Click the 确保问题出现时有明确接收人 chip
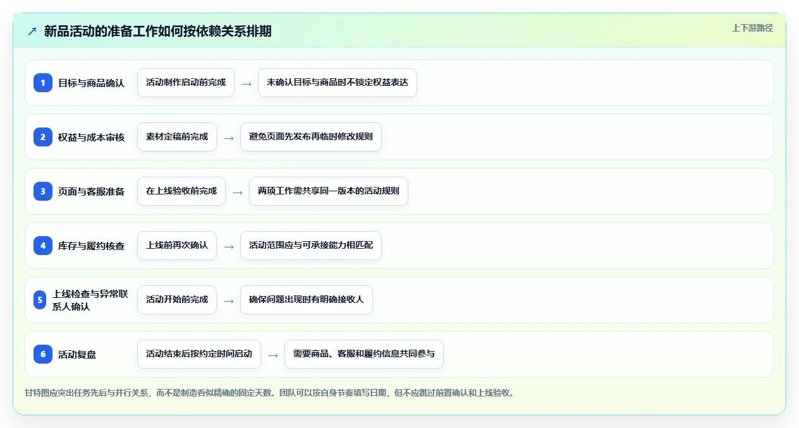The width and height of the screenshot is (799, 428). click(307, 300)
